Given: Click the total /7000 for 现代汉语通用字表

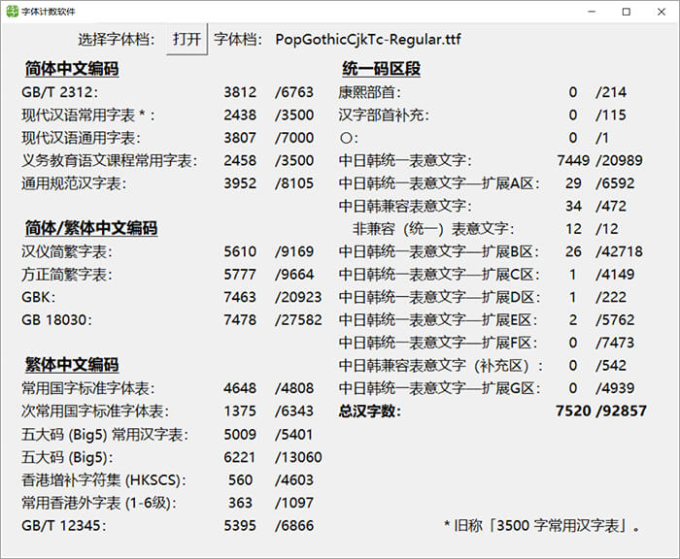Looking at the screenshot, I should pos(294,138).
